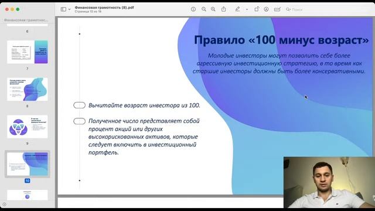Click heading Правило «100 минус возраст»
The width and height of the screenshot is (375, 211).
281,40
